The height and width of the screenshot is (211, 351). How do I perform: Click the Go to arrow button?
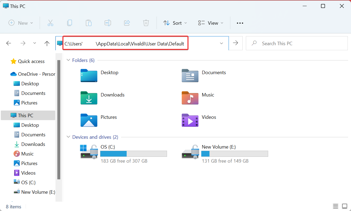pyautogui.click(x=236, y=43)
